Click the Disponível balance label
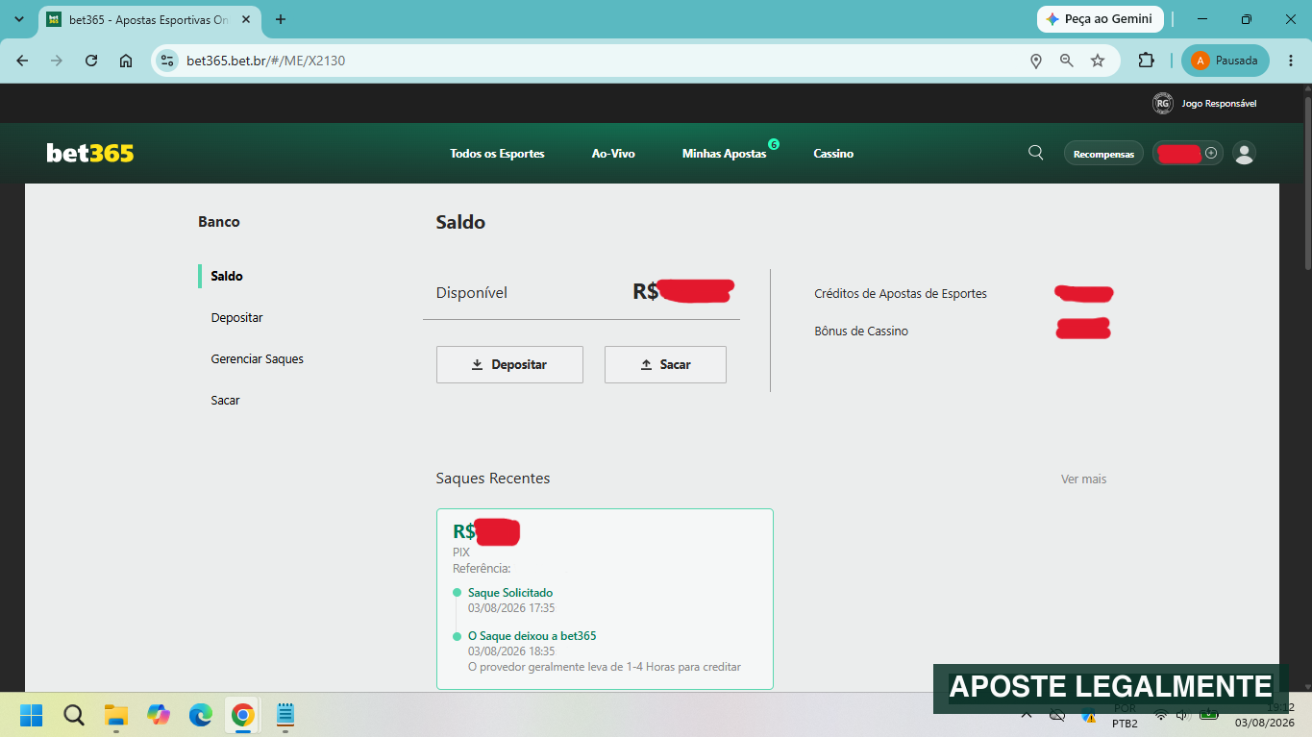Screen dimensions: 1312x737 click(472, 292)
